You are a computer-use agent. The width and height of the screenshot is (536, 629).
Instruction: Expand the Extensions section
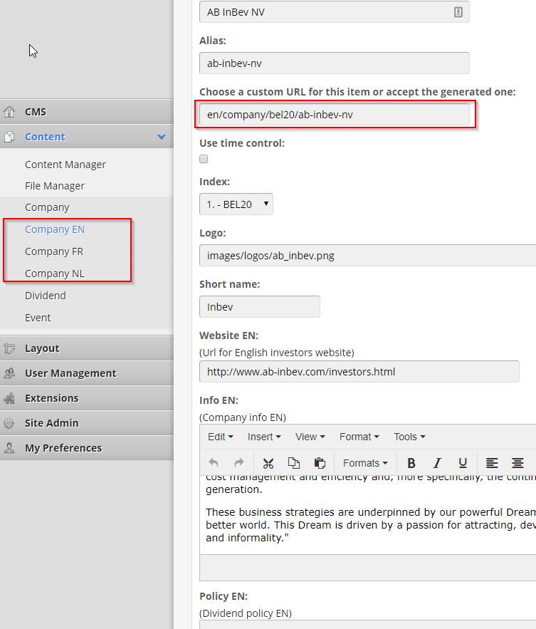(x=87, y=398)
